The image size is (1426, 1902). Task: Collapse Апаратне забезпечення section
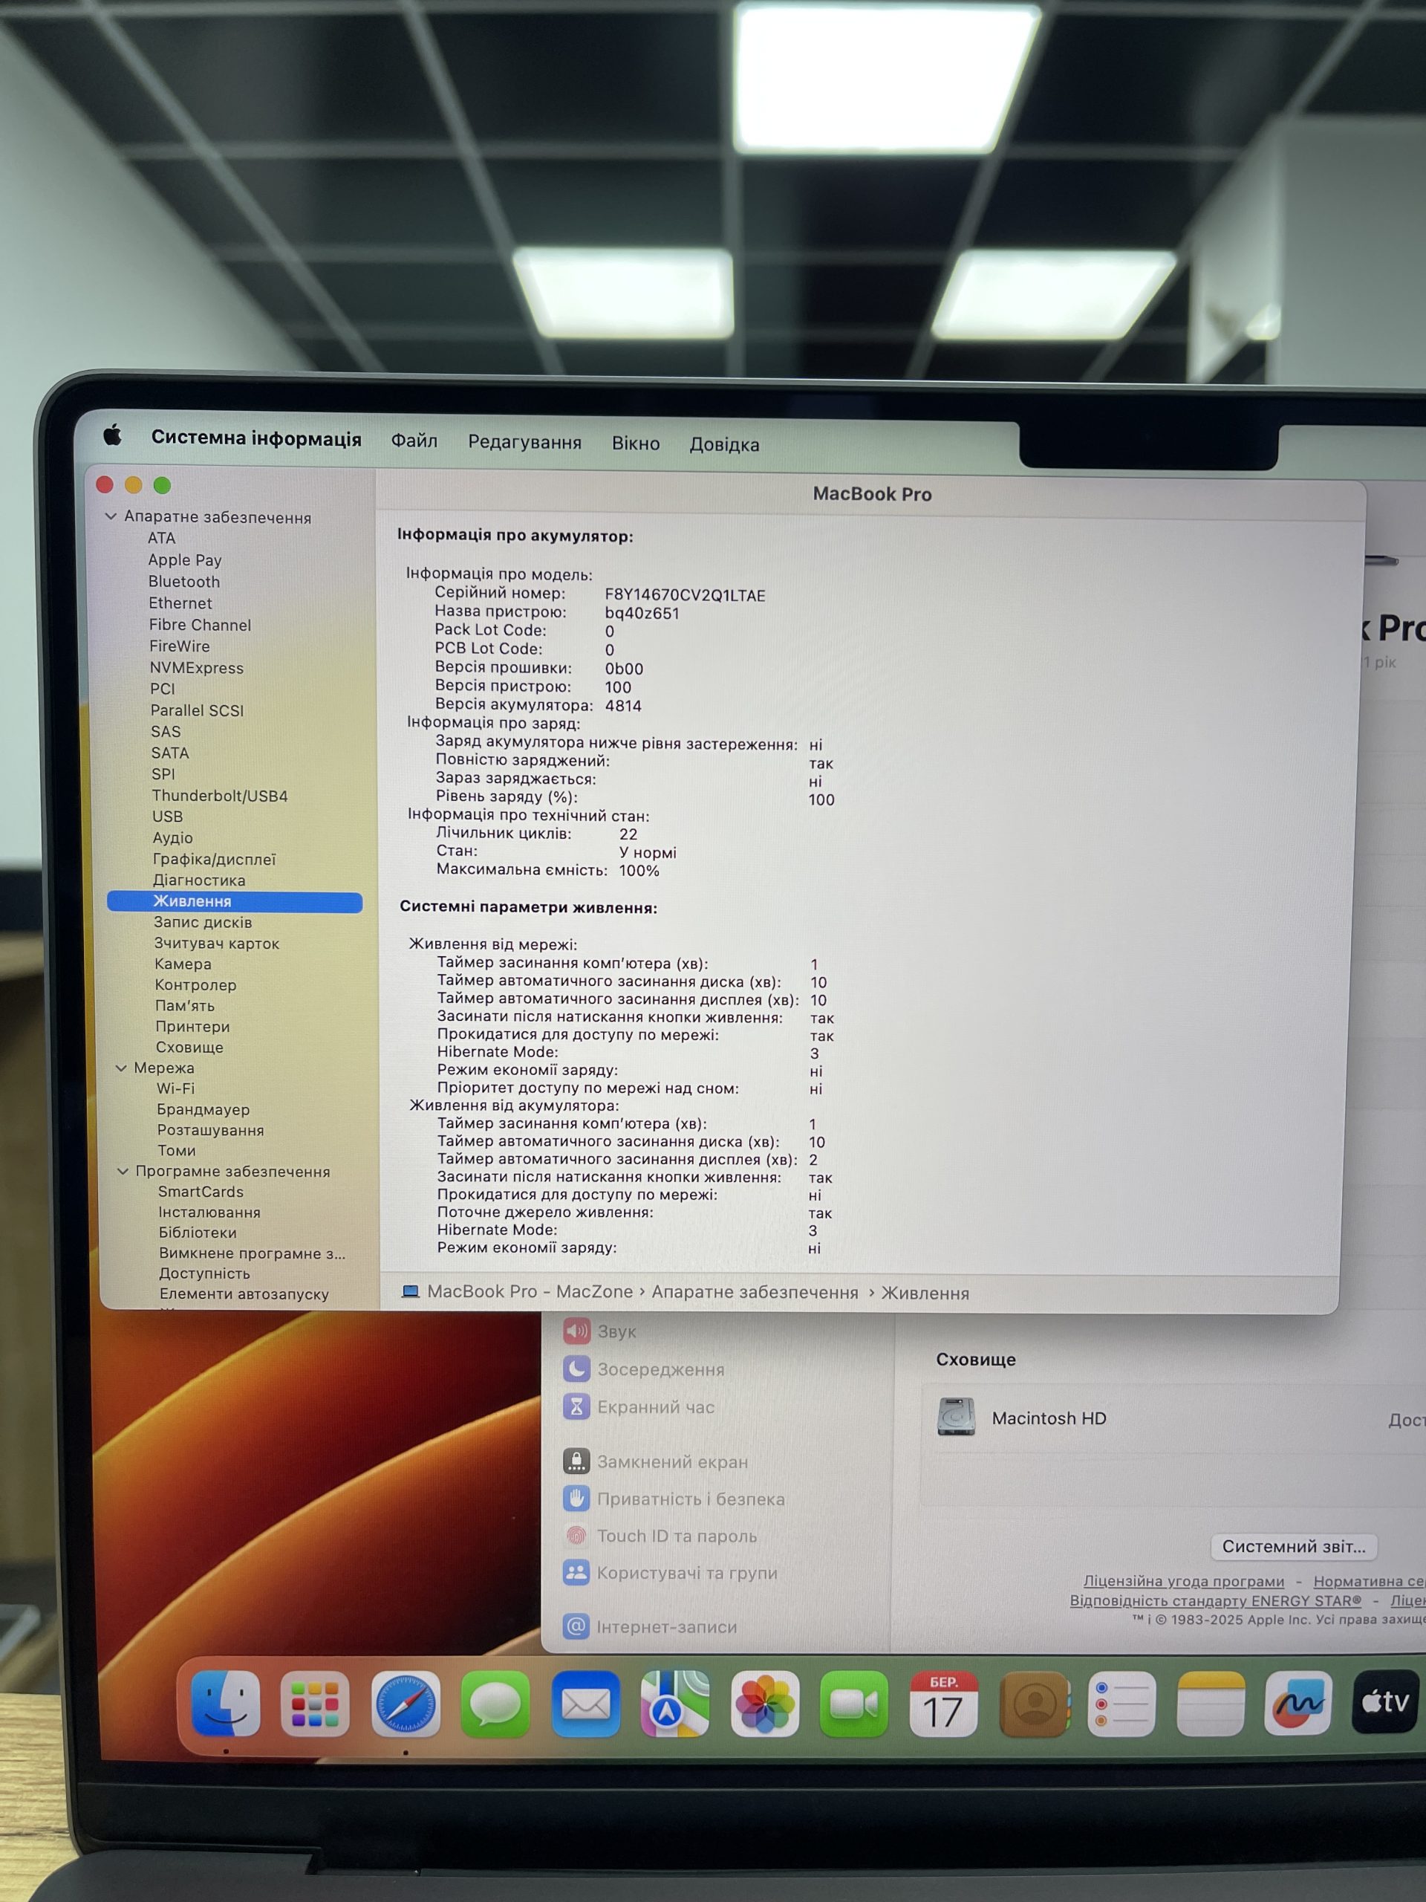pyautogui.click(x=111, y=517)
